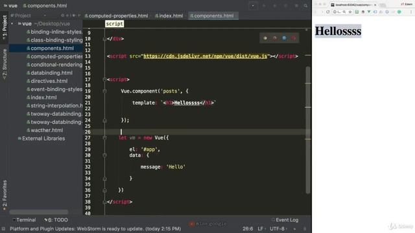Bookmark the page with the browser star icon
The width and height of the screenshot is (415, 233).
click(x=350, y=12)
